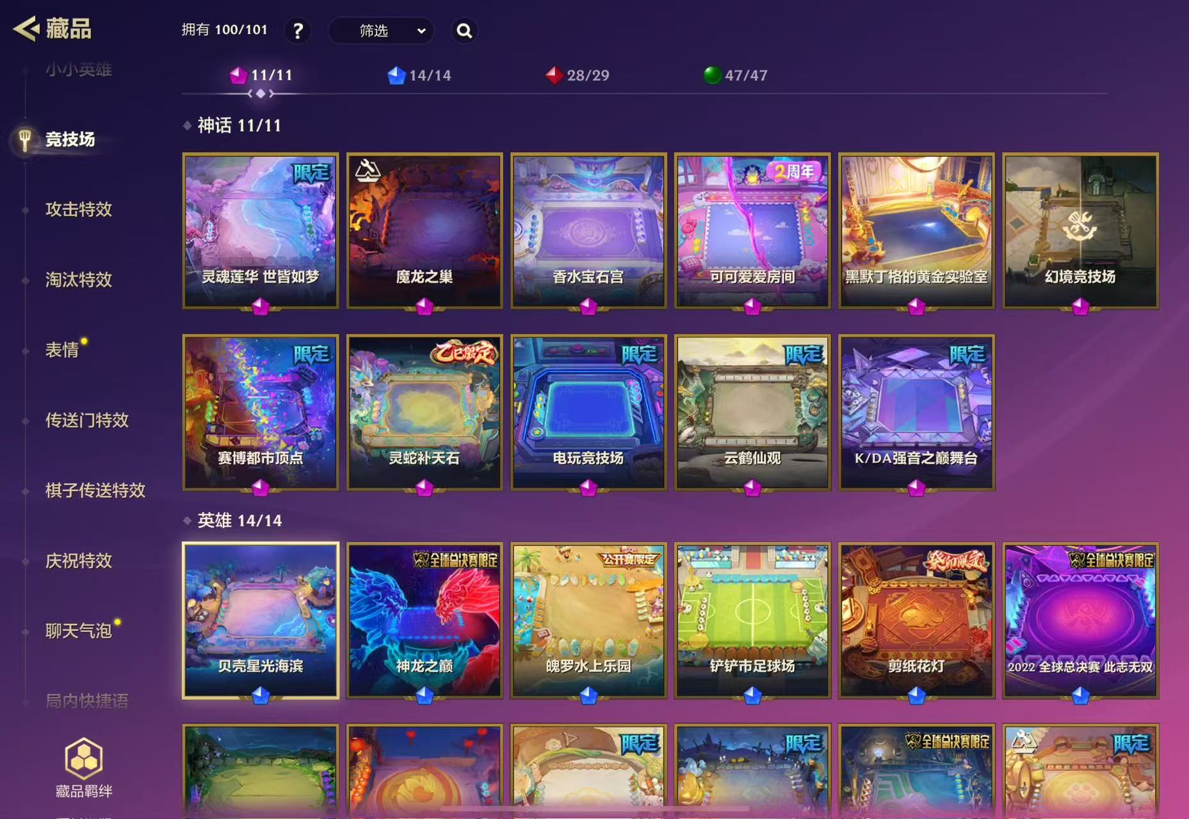Select the blue gem 14/14 rarity tab
The width and height of the screenshot is (1189, 819).
(x=419, y=76)
